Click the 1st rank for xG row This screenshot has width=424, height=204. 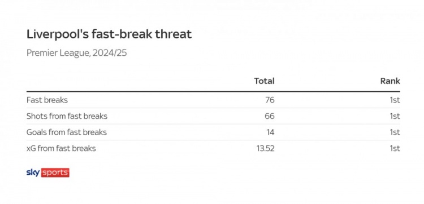click(x=395, y=148)
